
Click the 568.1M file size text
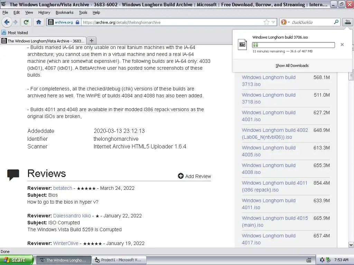322,77
